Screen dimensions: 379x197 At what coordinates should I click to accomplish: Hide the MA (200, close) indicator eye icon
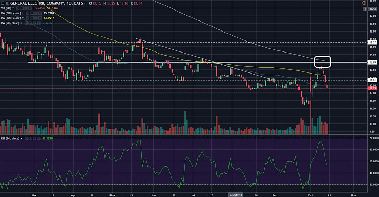(x=27, y=13)
